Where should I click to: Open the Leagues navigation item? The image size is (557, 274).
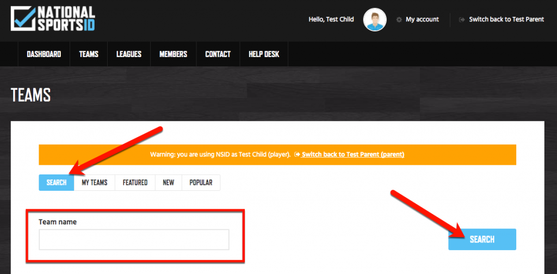click(129, 54)
